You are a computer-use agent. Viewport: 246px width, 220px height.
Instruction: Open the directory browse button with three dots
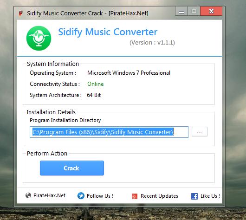(x=200, y=132)
